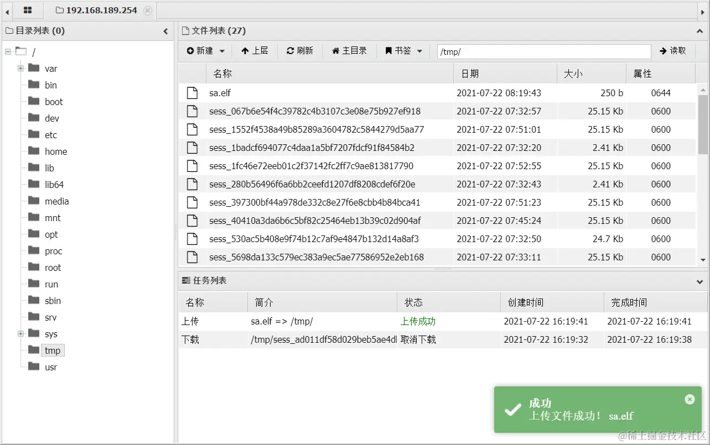
Task: Open the 新建 dropdown
Action: [206, 51]
